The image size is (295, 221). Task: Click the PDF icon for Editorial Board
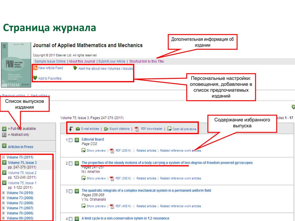[112, 151]
